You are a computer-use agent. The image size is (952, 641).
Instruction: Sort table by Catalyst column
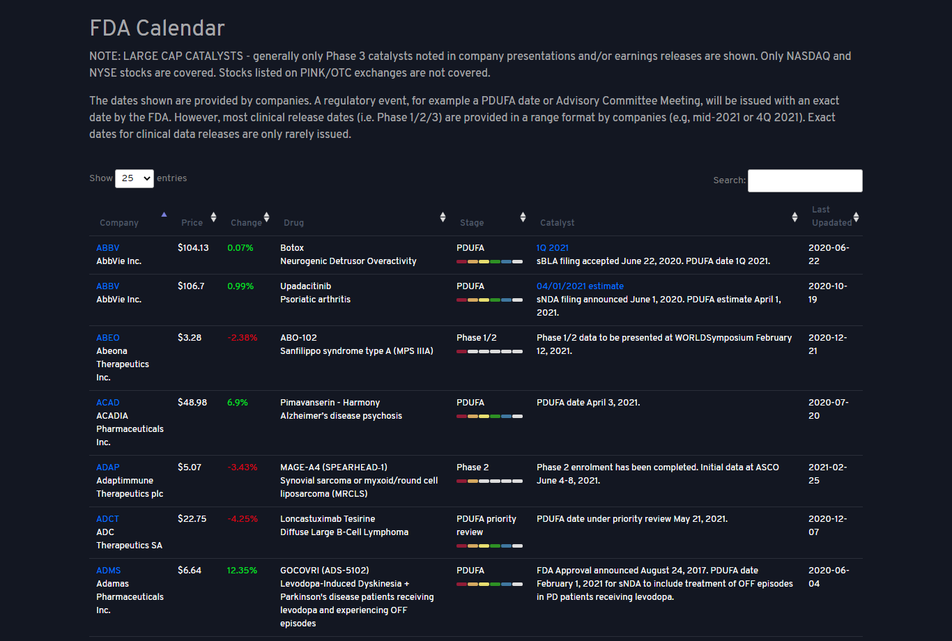pyautogui.click(x=666, y=217)
